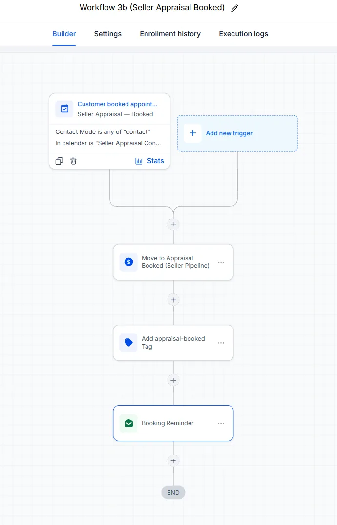Click the Add new trigger button
337x525 pixels.
click(x=237, y=133)
